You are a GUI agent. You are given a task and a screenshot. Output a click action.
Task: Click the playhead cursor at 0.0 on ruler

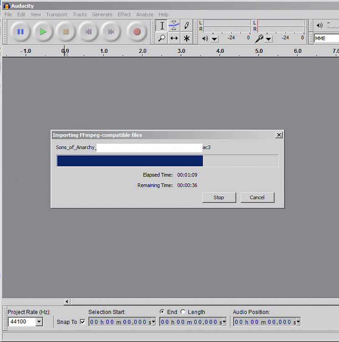tap(65, 51)
